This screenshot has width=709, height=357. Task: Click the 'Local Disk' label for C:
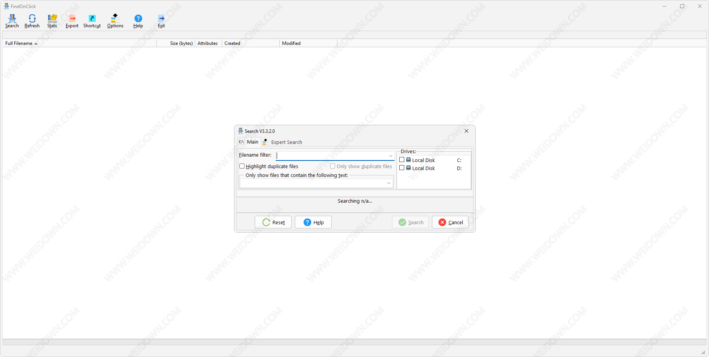pos(423,160)
